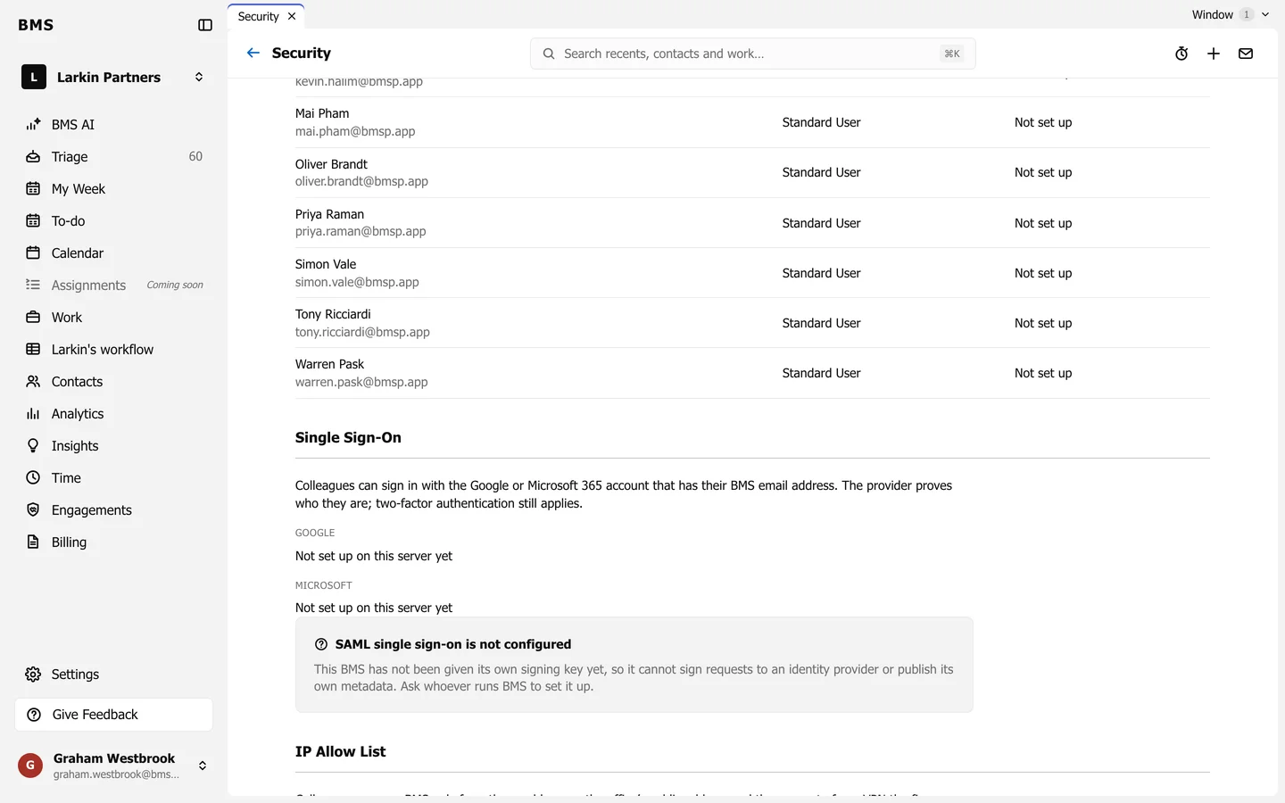Close the Security tab
This screenshot has height=803, width=1285.
tap(292, 17)
